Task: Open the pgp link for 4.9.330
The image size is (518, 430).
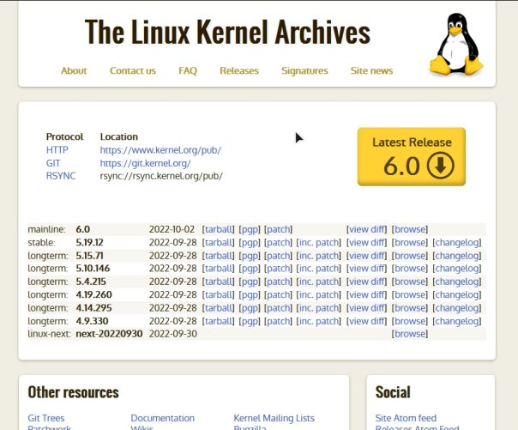Action: click(250, 321)
